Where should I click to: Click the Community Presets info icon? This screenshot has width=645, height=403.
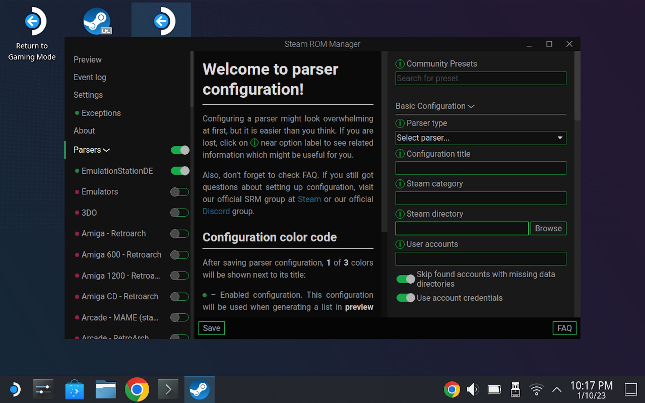(400, 64)
